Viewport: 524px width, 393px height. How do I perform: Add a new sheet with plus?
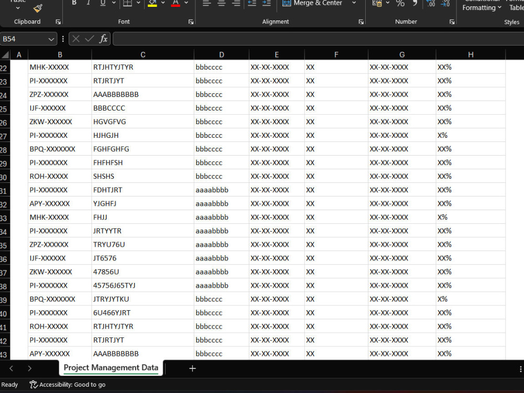192,368
